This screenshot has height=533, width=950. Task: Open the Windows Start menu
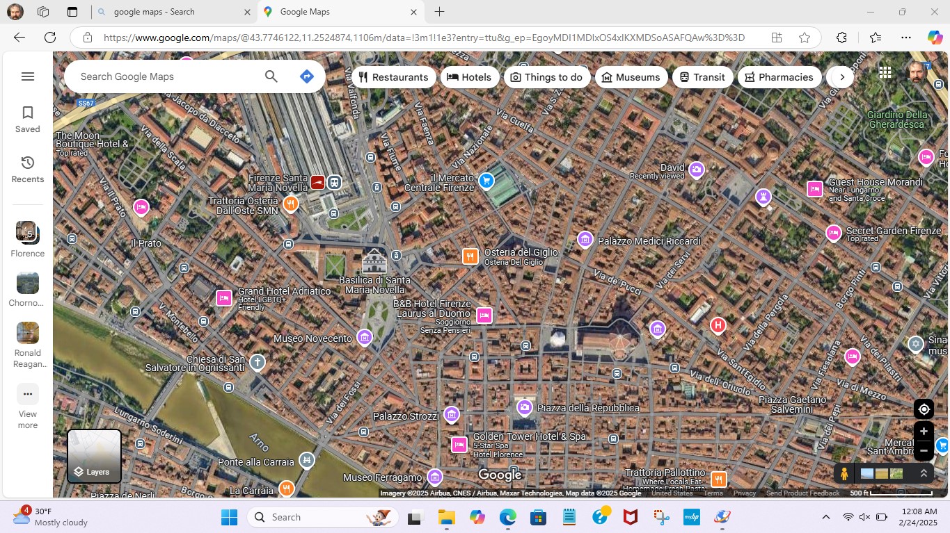coord(229,517)
